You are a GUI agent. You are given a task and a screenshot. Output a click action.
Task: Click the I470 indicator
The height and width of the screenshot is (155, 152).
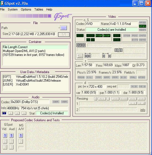click(142, 36)
